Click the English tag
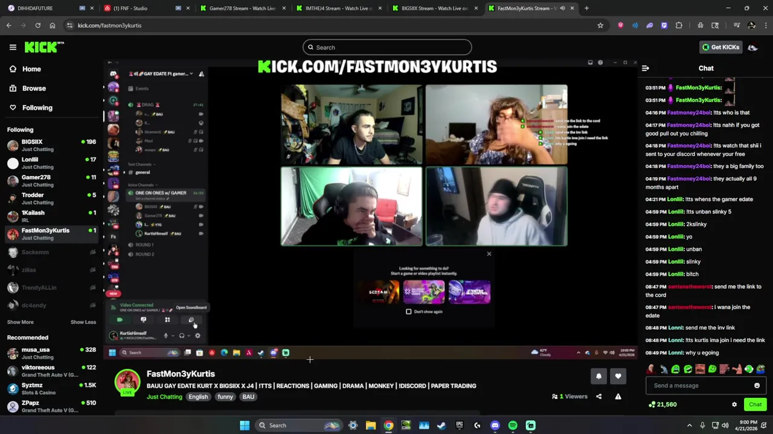Image resolution: width=773 pixels, height=434 pixels. tap(198, 397)
